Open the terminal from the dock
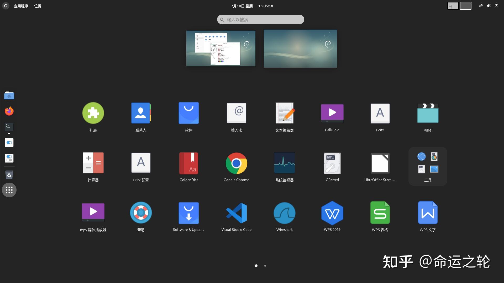 click(9, 127)
